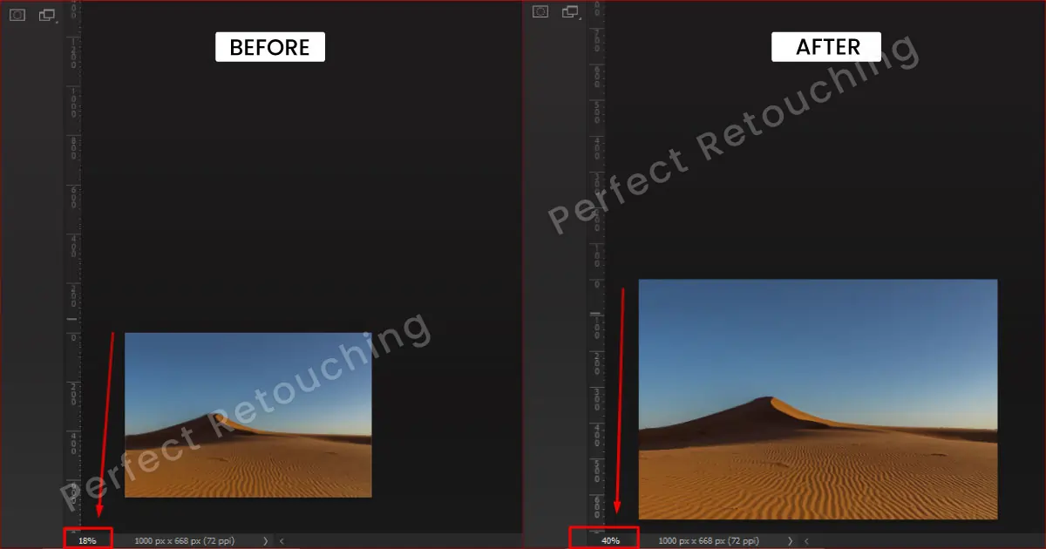
Task: Select the Rectangular Marquee tool in BEFORE panel
Action: (x=17, y=14)
